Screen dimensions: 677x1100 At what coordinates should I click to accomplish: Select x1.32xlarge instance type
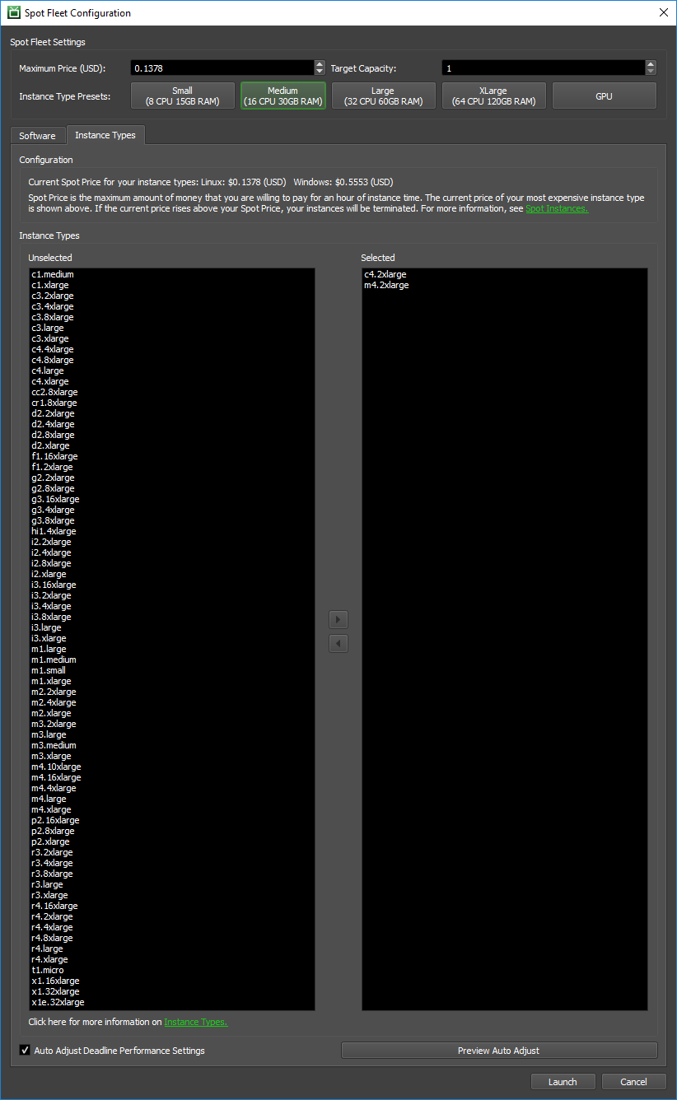click(172, 991)
